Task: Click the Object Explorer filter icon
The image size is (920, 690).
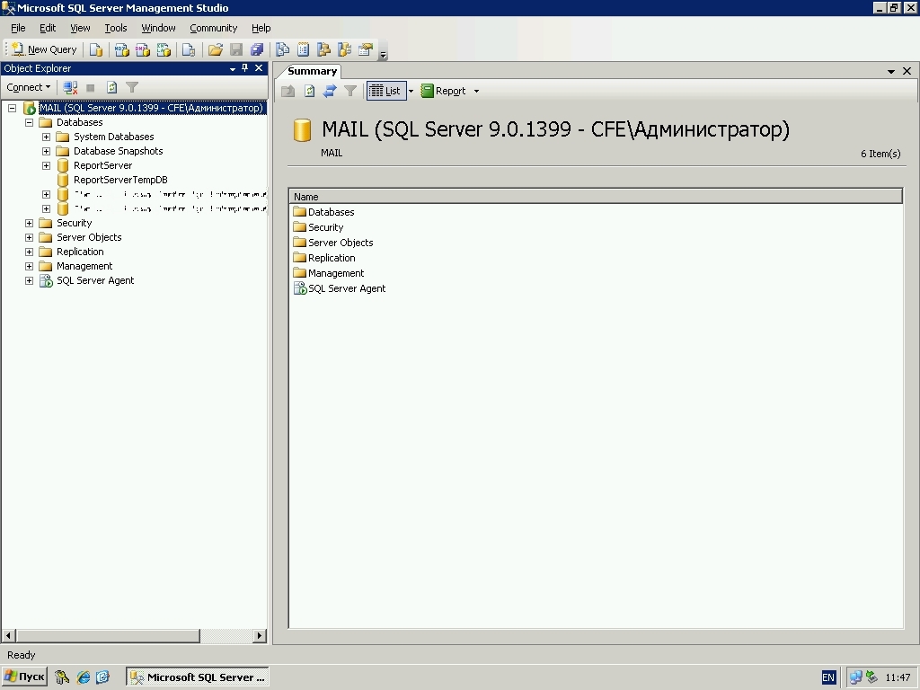Action: coord(132,87)
